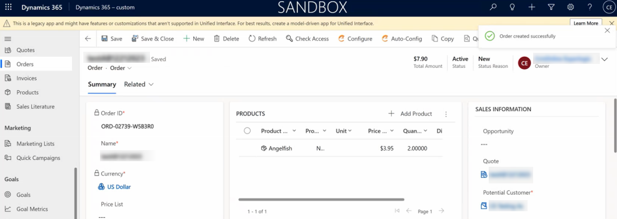617x219 pixels.
Task: Go back using the arrow icon
Action: tap(88, 38)
